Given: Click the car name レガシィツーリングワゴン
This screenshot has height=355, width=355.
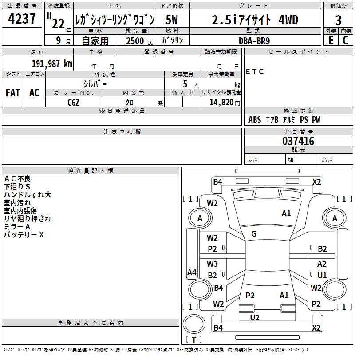Looking at the screenshot, I should pyautogui.click(x=115, y=20).
